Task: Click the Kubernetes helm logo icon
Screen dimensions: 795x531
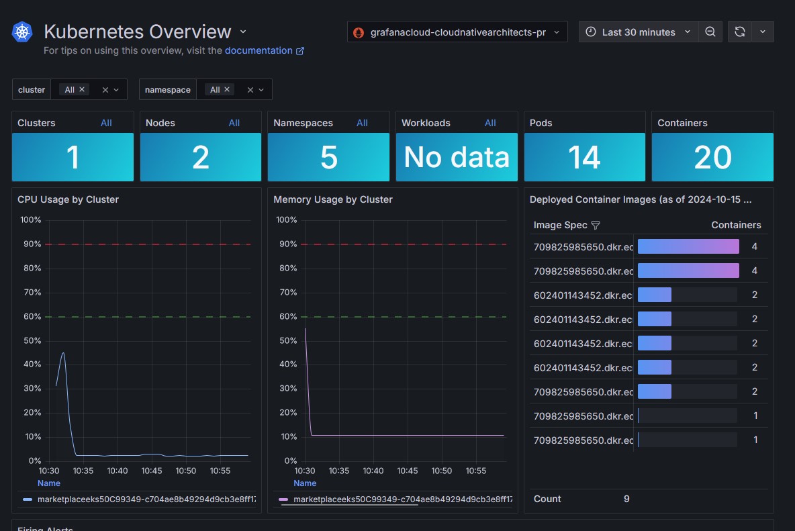Action: 22,32
